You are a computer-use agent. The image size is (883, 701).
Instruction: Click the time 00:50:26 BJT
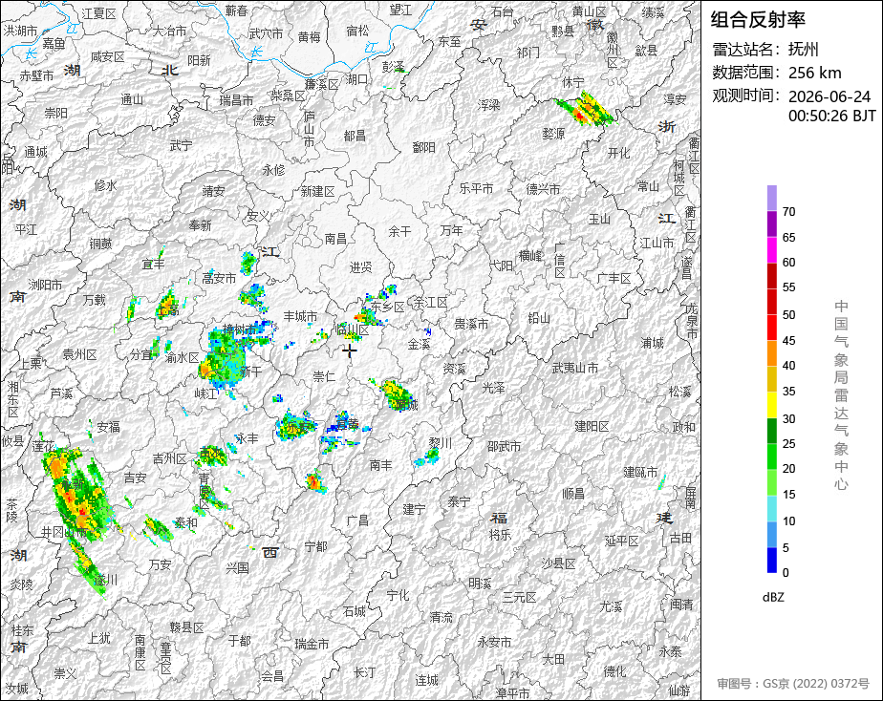(832, 116)
